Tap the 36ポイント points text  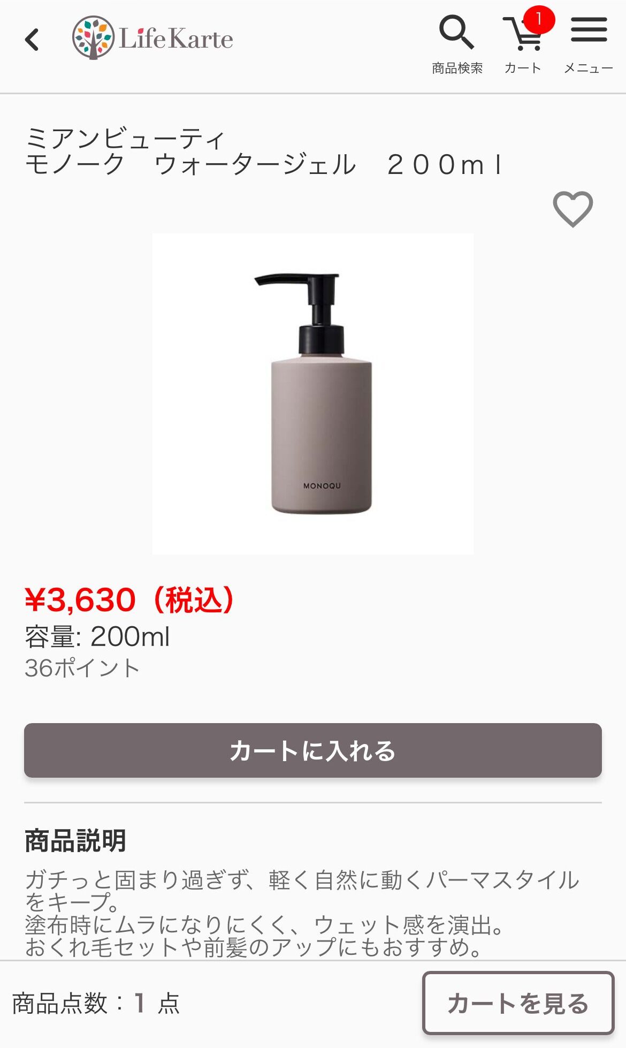[82, 668]
